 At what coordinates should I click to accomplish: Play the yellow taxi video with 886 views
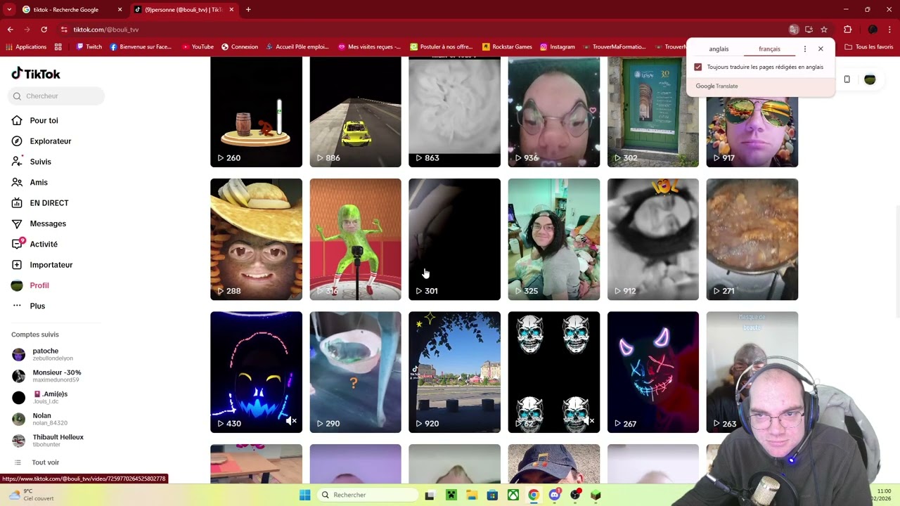[x=355, y=112]
